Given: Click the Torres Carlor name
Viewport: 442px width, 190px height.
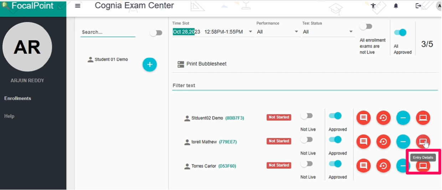Looking at the screenshot, I should coord(204,166).
